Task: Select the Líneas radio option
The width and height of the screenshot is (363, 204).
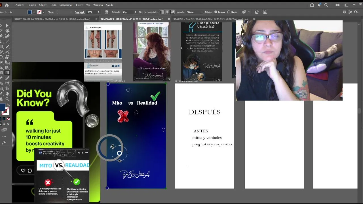Action: 232,12
